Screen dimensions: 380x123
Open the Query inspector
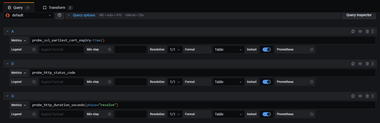(359, 15)
